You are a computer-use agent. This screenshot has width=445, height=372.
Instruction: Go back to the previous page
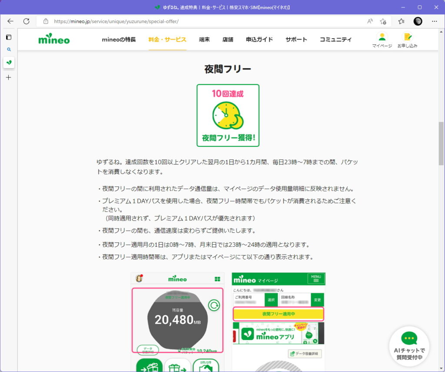tap(10, 21)
